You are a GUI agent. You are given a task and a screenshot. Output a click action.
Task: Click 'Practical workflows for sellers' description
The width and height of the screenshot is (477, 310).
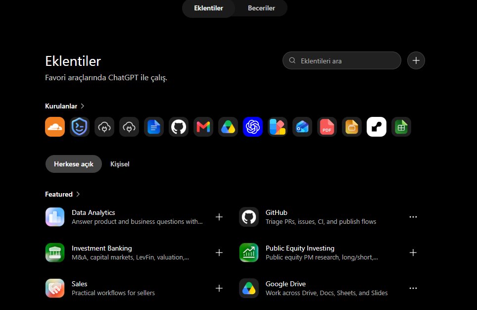pyautogui.click(x=113, y=293)
